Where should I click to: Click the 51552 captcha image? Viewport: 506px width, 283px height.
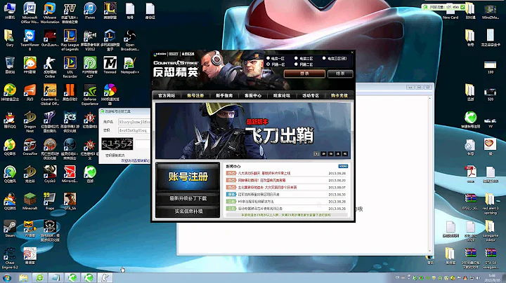tap(117, 144)
